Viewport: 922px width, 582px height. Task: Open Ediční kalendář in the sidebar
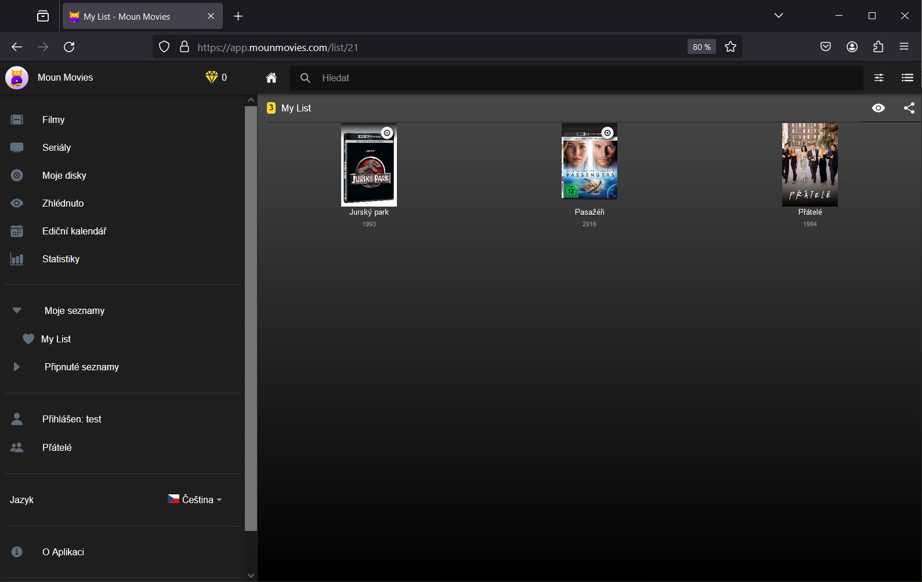point(74,231)
